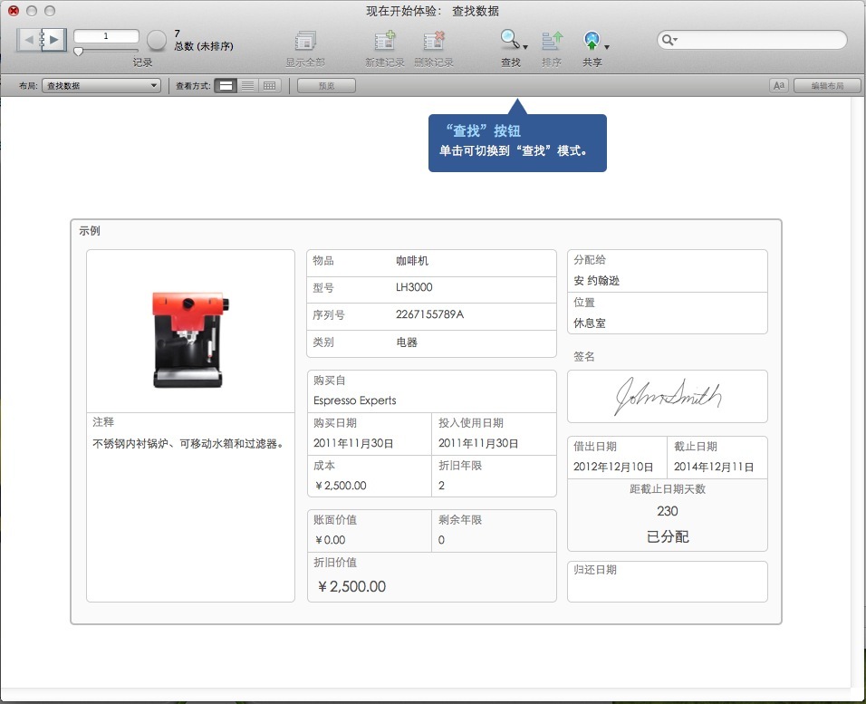Switch to list view mode
The width and height of the screenshot is (866, 704).
(247, 85)
